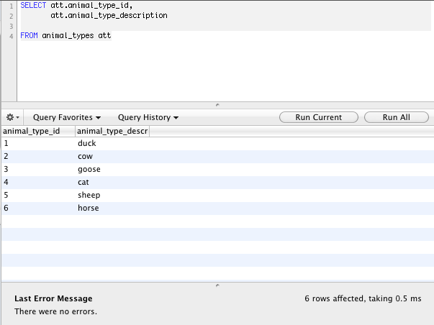Sort by animal_type_id column header
This screenshot has height=325, width=434.
[38, 131]
